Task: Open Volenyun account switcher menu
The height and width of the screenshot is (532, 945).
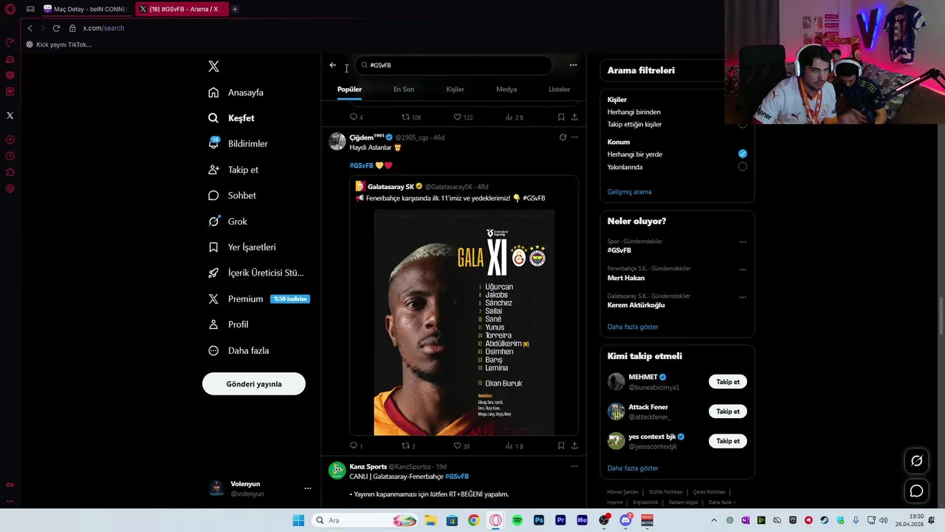Action: point(307,488)
